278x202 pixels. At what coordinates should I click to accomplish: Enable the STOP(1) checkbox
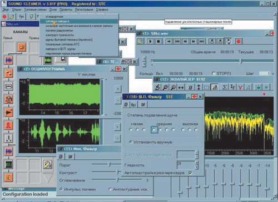(214, 73)
